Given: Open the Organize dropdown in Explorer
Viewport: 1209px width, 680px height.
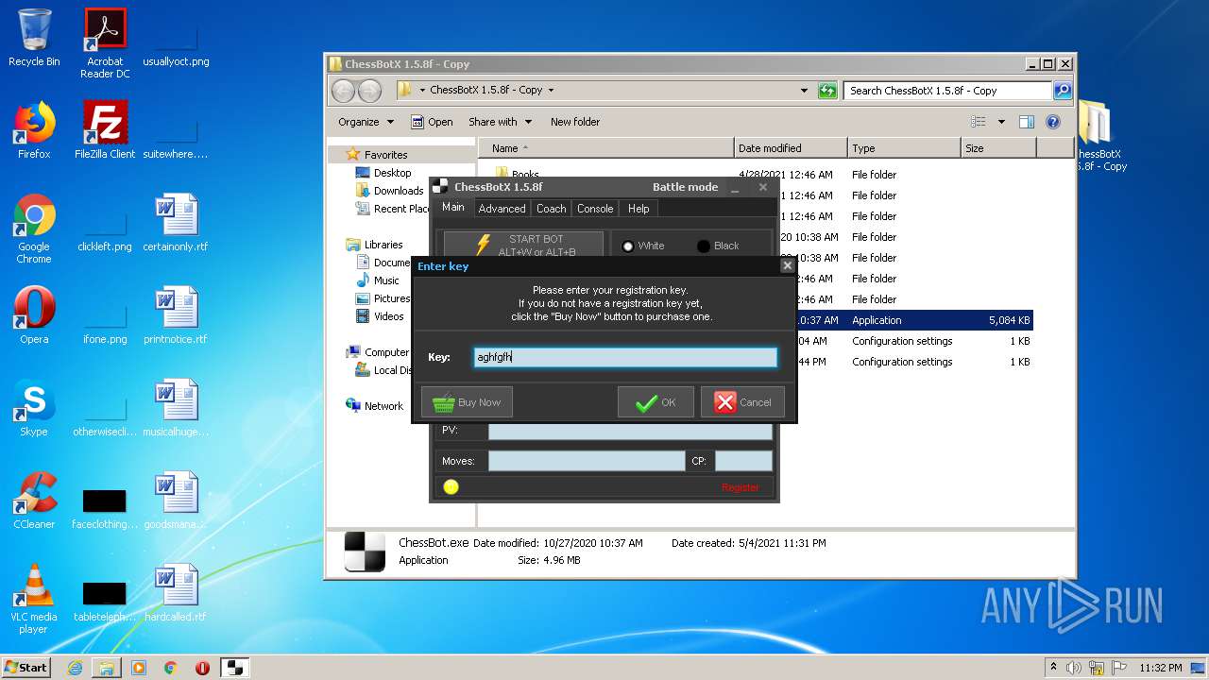Looking at the screenshot, I should 366,122.
